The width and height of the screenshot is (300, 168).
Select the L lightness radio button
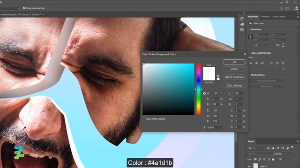[x=227, y=93]
